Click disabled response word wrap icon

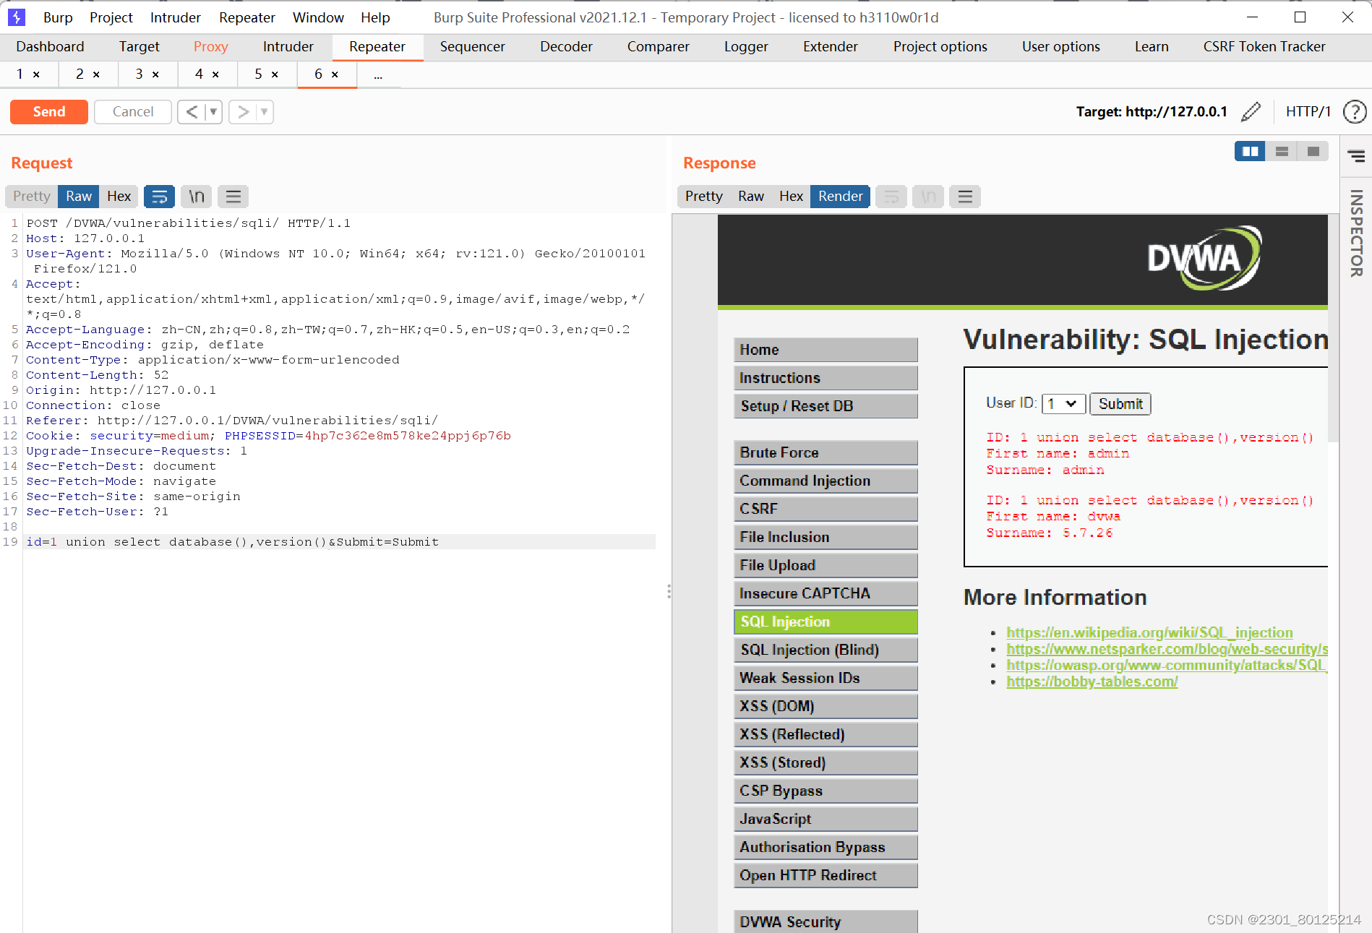(x=891, y=197)
